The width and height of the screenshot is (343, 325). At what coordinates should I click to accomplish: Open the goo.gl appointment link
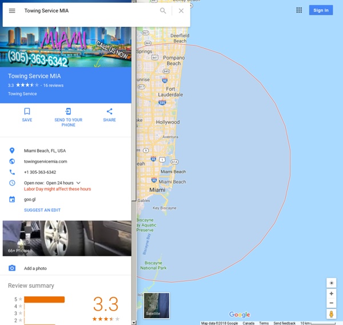pos(30,199)
